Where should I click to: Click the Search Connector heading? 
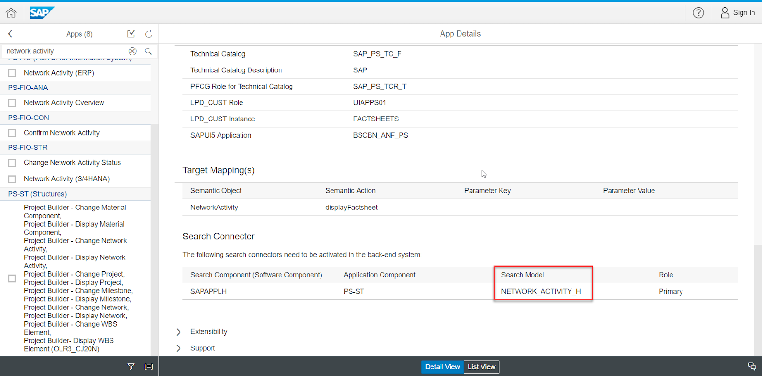(x=219, y=237)
